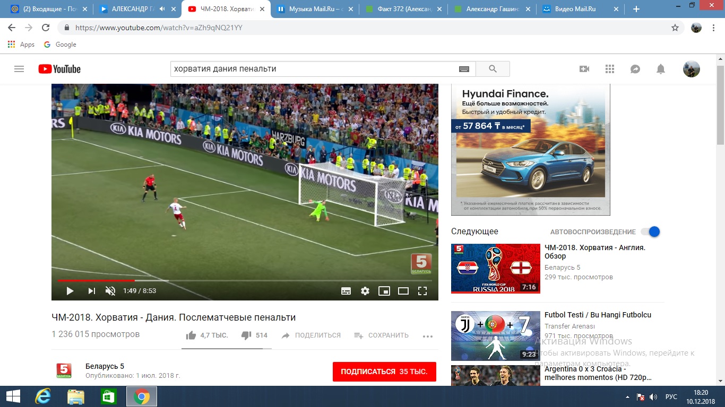Switch to Входящие mail tab
The height and width of the screenshot is (407, 725).
[x=48, y=9]
